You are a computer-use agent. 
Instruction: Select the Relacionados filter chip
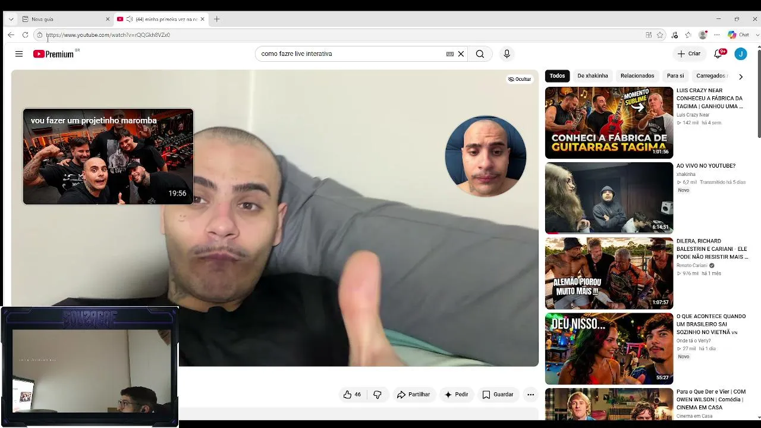[x=637, y=76]
